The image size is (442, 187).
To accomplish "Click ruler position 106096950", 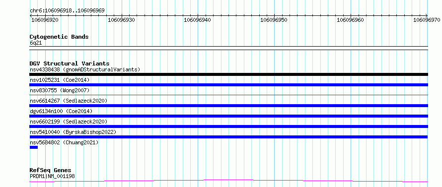I will coord(274,20).
